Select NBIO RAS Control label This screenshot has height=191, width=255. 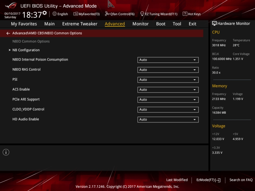pos(26,69)
